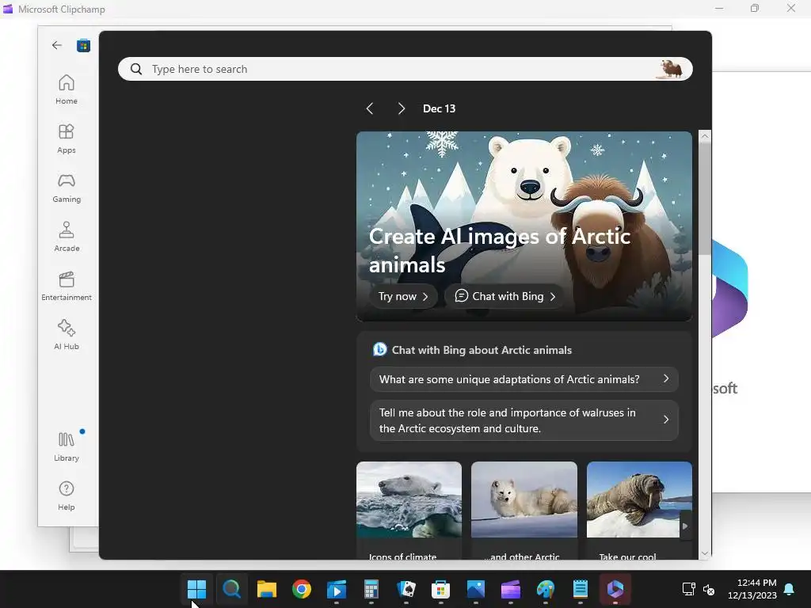811x608 pixels.
Task: Open File Explorer from taskbar
Action: 266,589
